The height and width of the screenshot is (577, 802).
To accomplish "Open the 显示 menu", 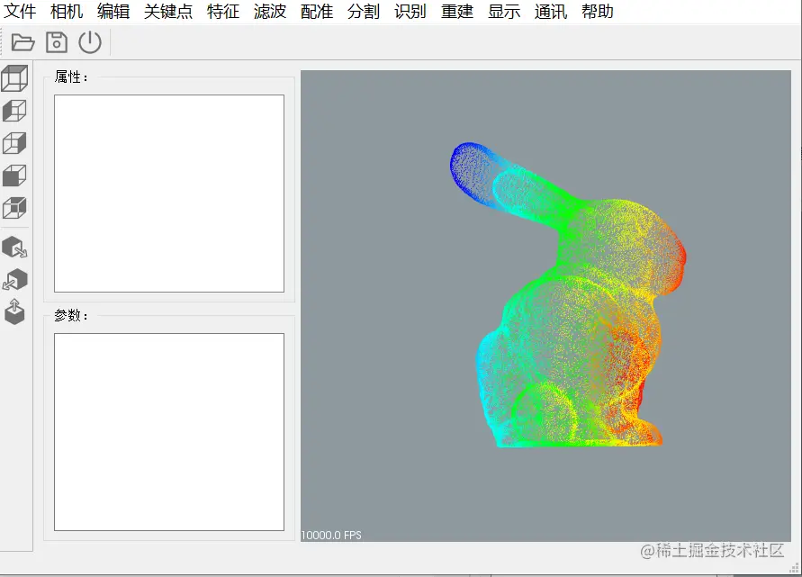I will click(x=504, y=12).
